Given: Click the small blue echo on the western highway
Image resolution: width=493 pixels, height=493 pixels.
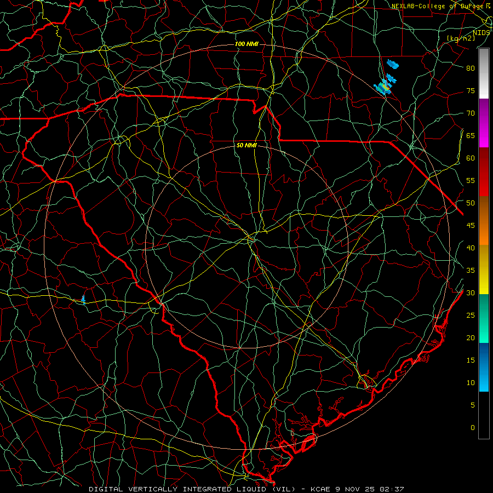Looking at the screenshot, I should click(x=83, y=299).
